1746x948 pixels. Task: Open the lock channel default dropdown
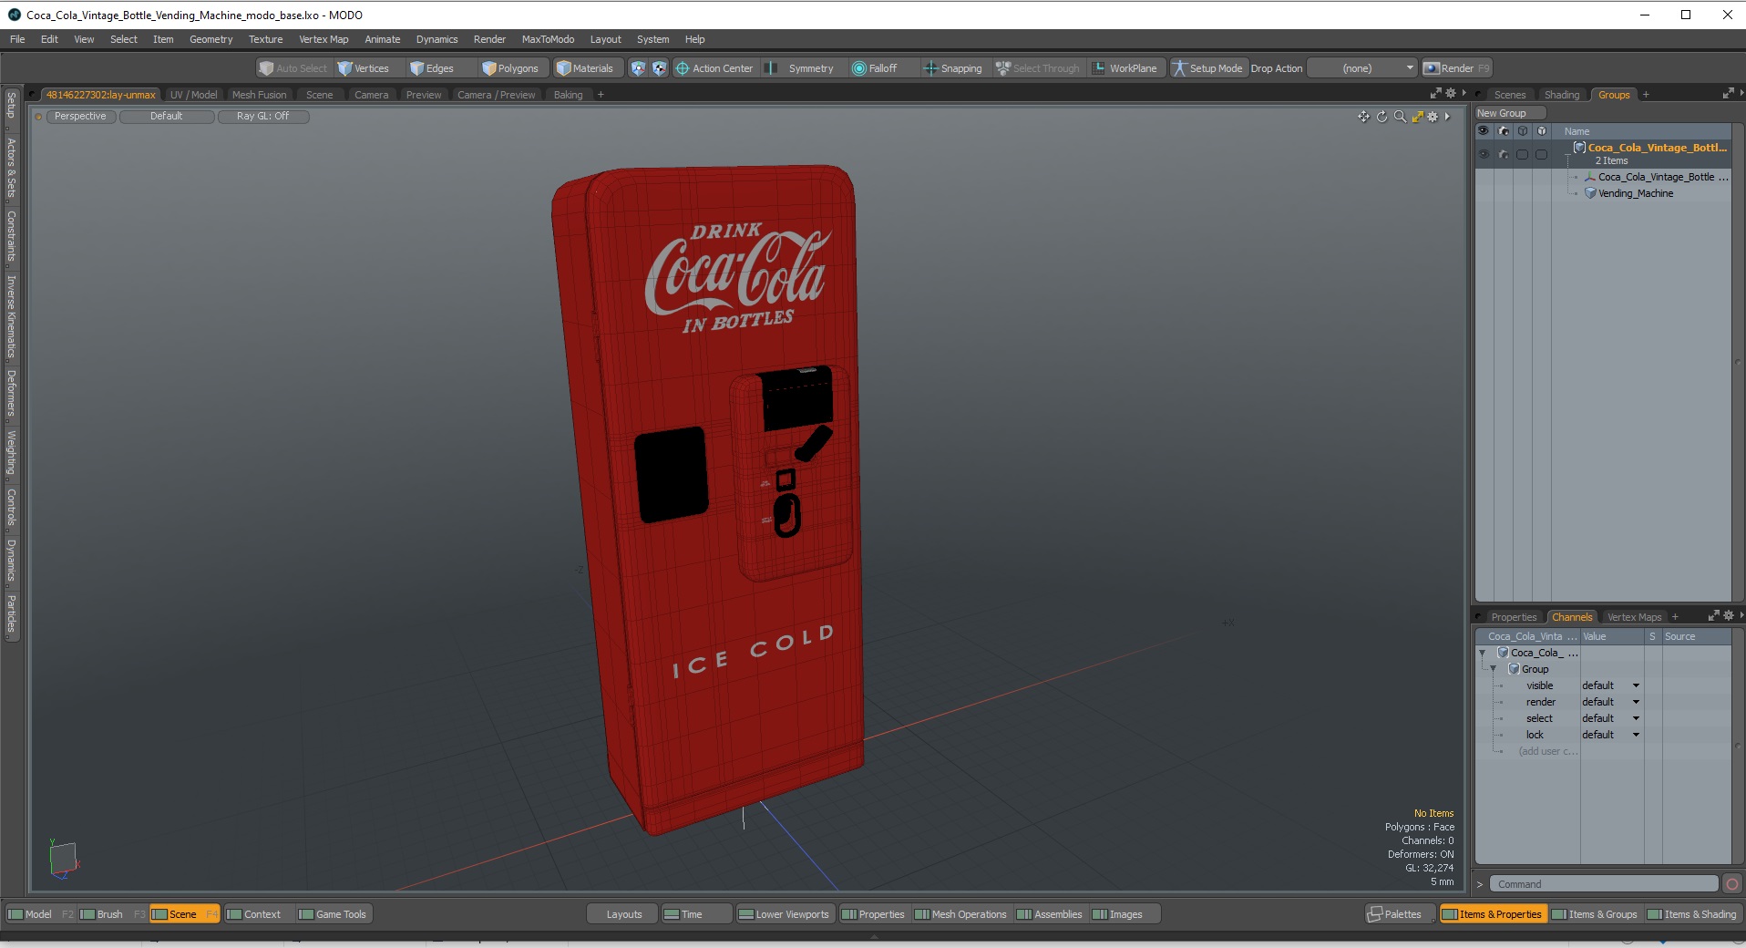click(x=1610, y=735)
